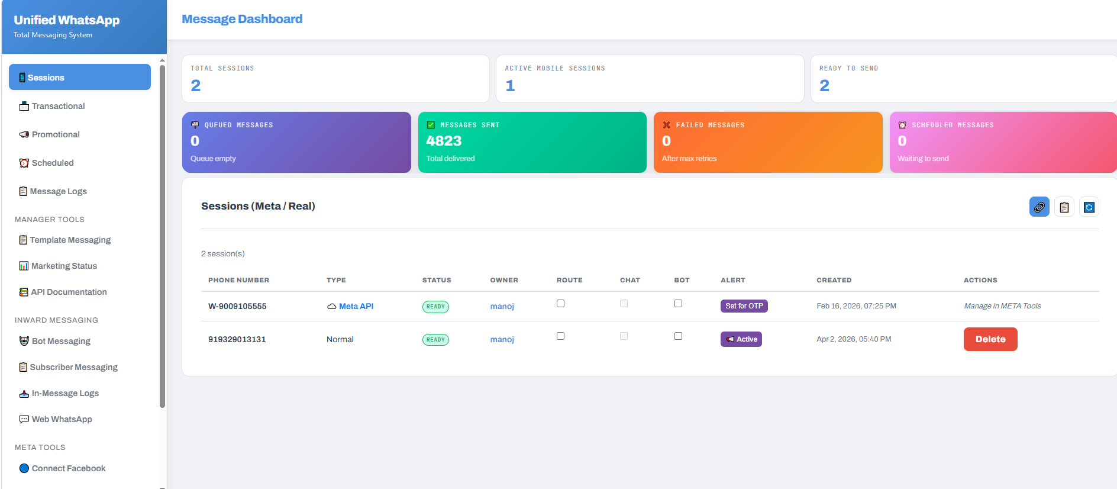
Task: Click phone number 919329013131
Action: (x=237, y=339)
